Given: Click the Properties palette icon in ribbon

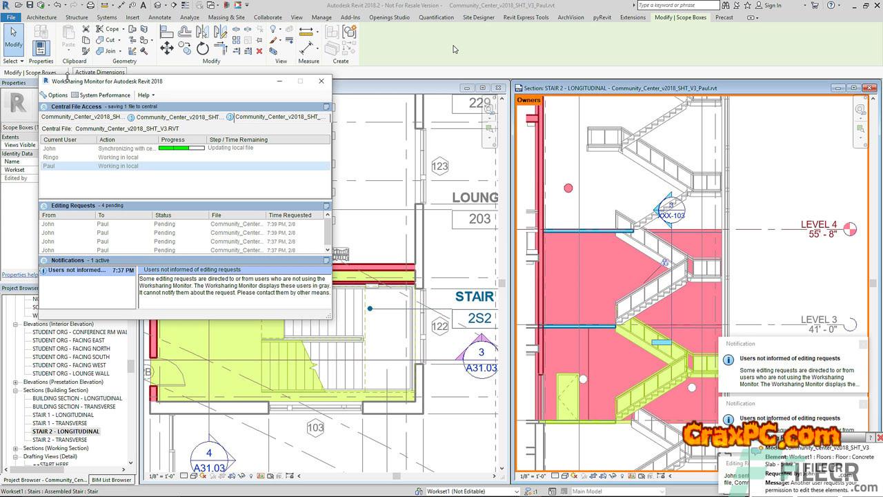Looking at the screenshot, I should [41, 48].
